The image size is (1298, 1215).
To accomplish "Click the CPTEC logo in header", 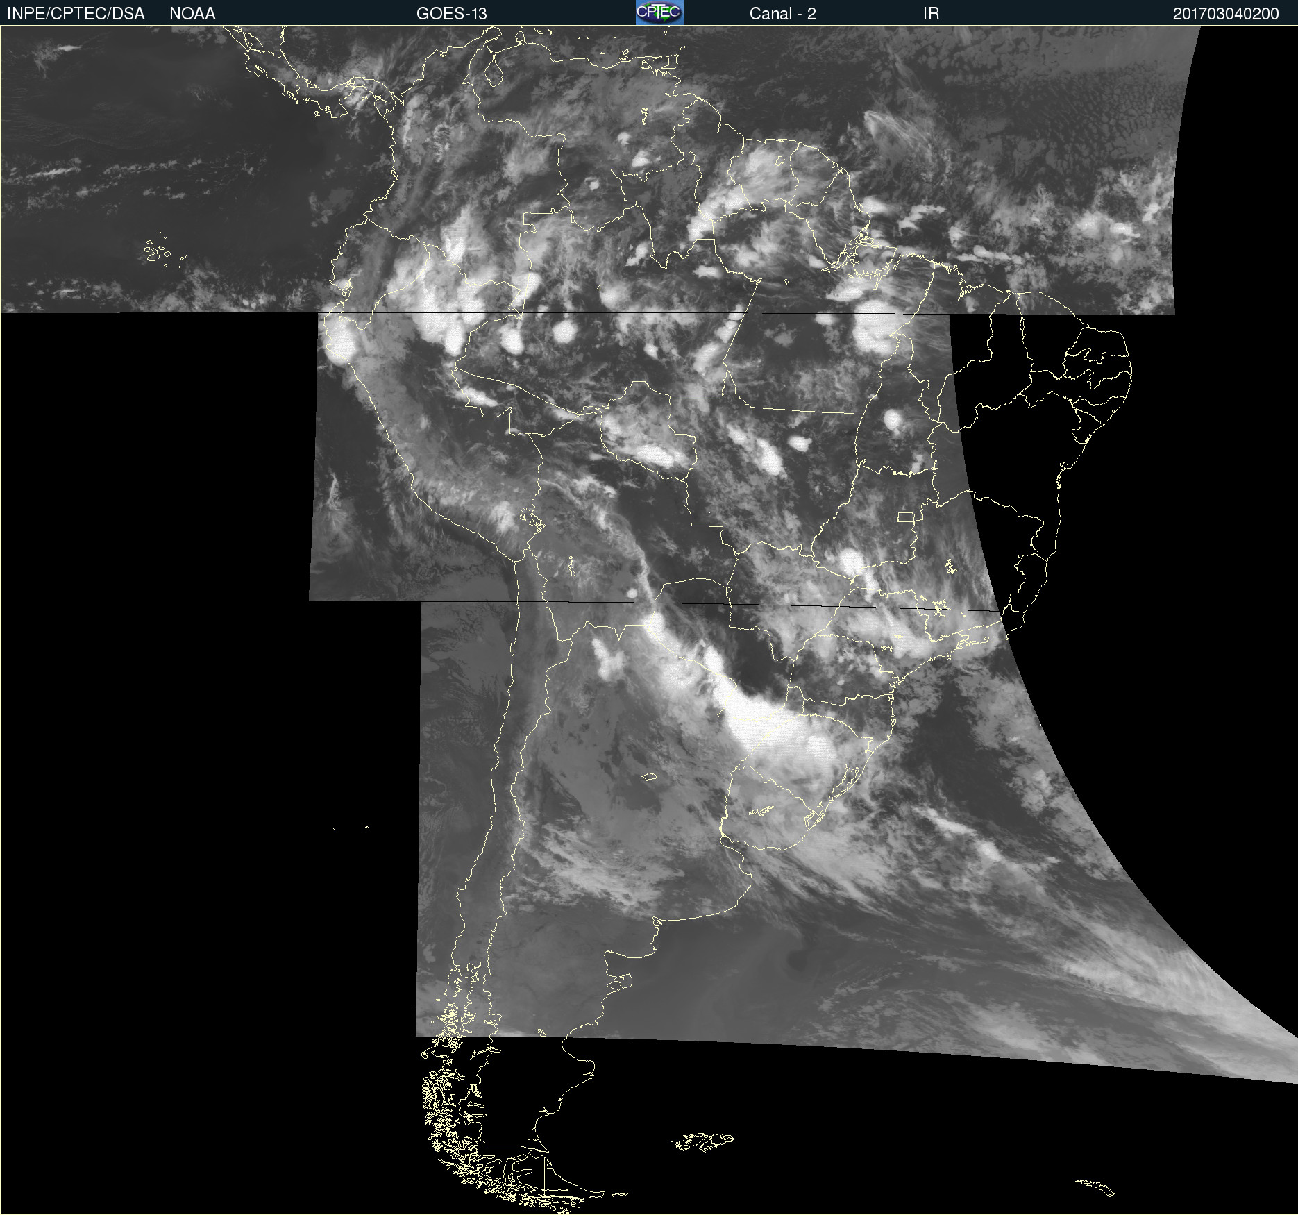I will click(x=659, y=12).
